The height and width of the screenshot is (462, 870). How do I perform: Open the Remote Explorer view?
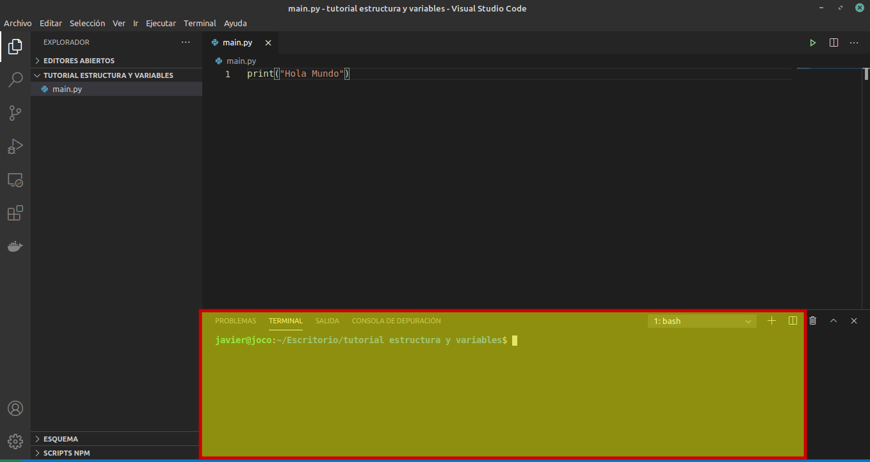pyautogui.click(x=15, y=180)
